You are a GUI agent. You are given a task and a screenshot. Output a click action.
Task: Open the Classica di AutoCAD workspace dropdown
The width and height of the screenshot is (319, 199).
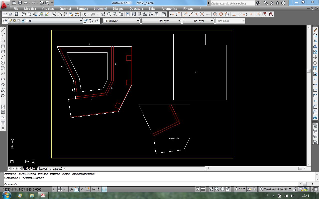point(275,189)
